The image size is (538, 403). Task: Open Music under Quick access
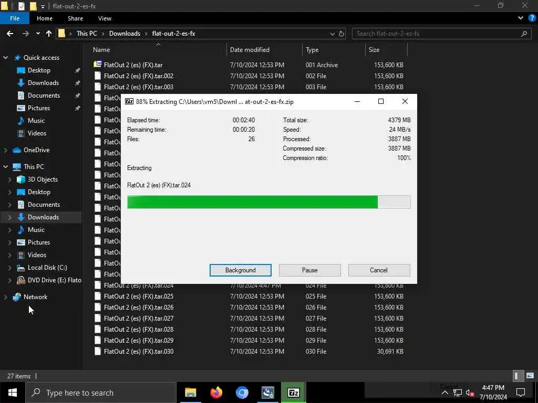(36, 121)
